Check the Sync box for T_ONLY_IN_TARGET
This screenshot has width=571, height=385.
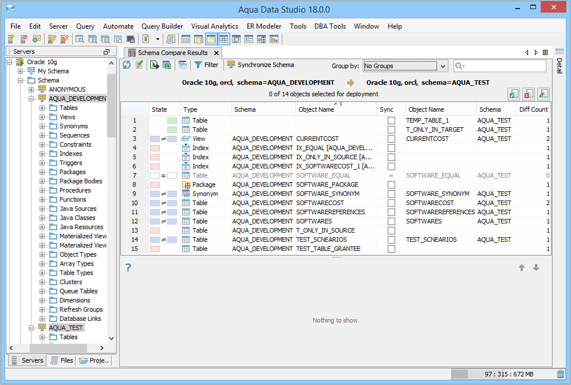391,129
